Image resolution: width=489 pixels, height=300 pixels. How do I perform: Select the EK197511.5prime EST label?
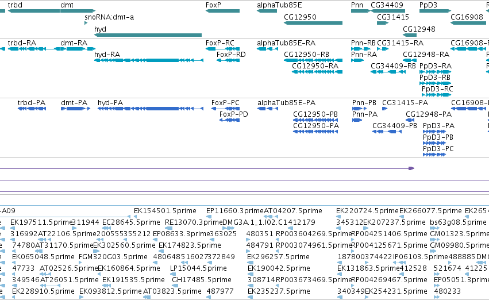41,222
